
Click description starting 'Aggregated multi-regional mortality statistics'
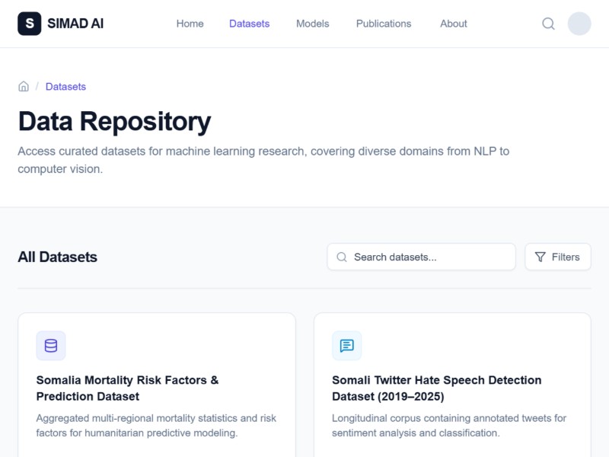click(x=156, y=426)
